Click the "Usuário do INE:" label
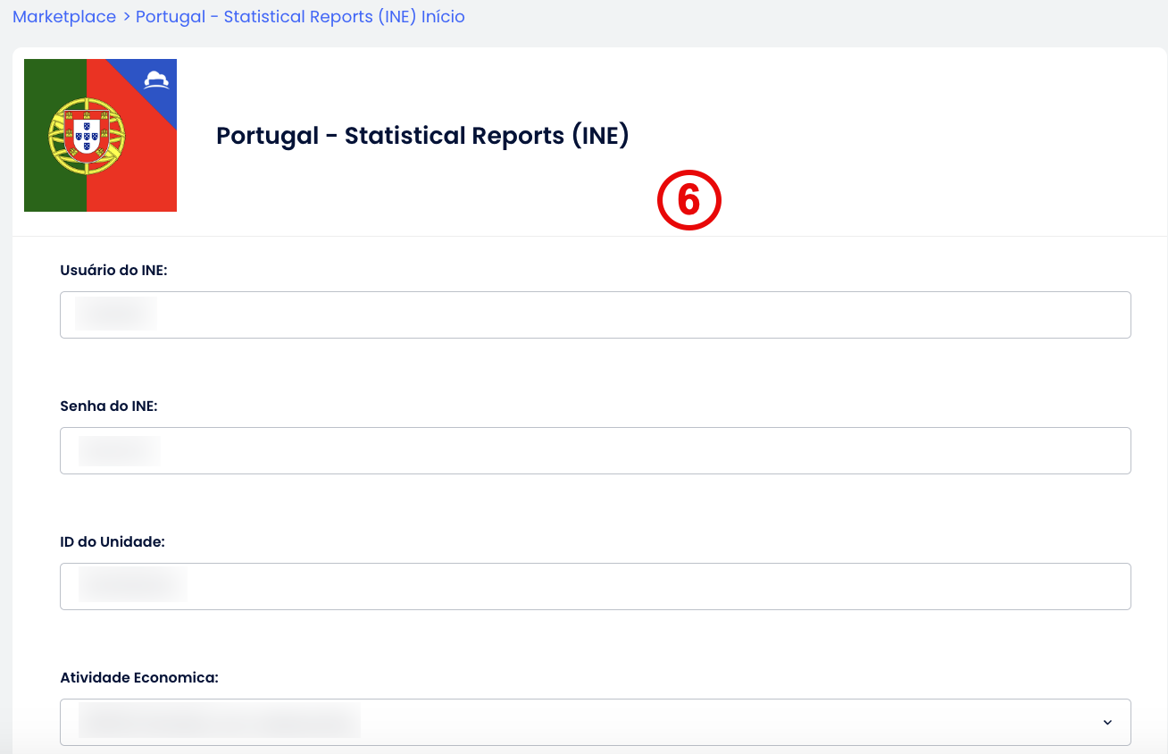The image size is (1168, 754). (x=113, y=270)
